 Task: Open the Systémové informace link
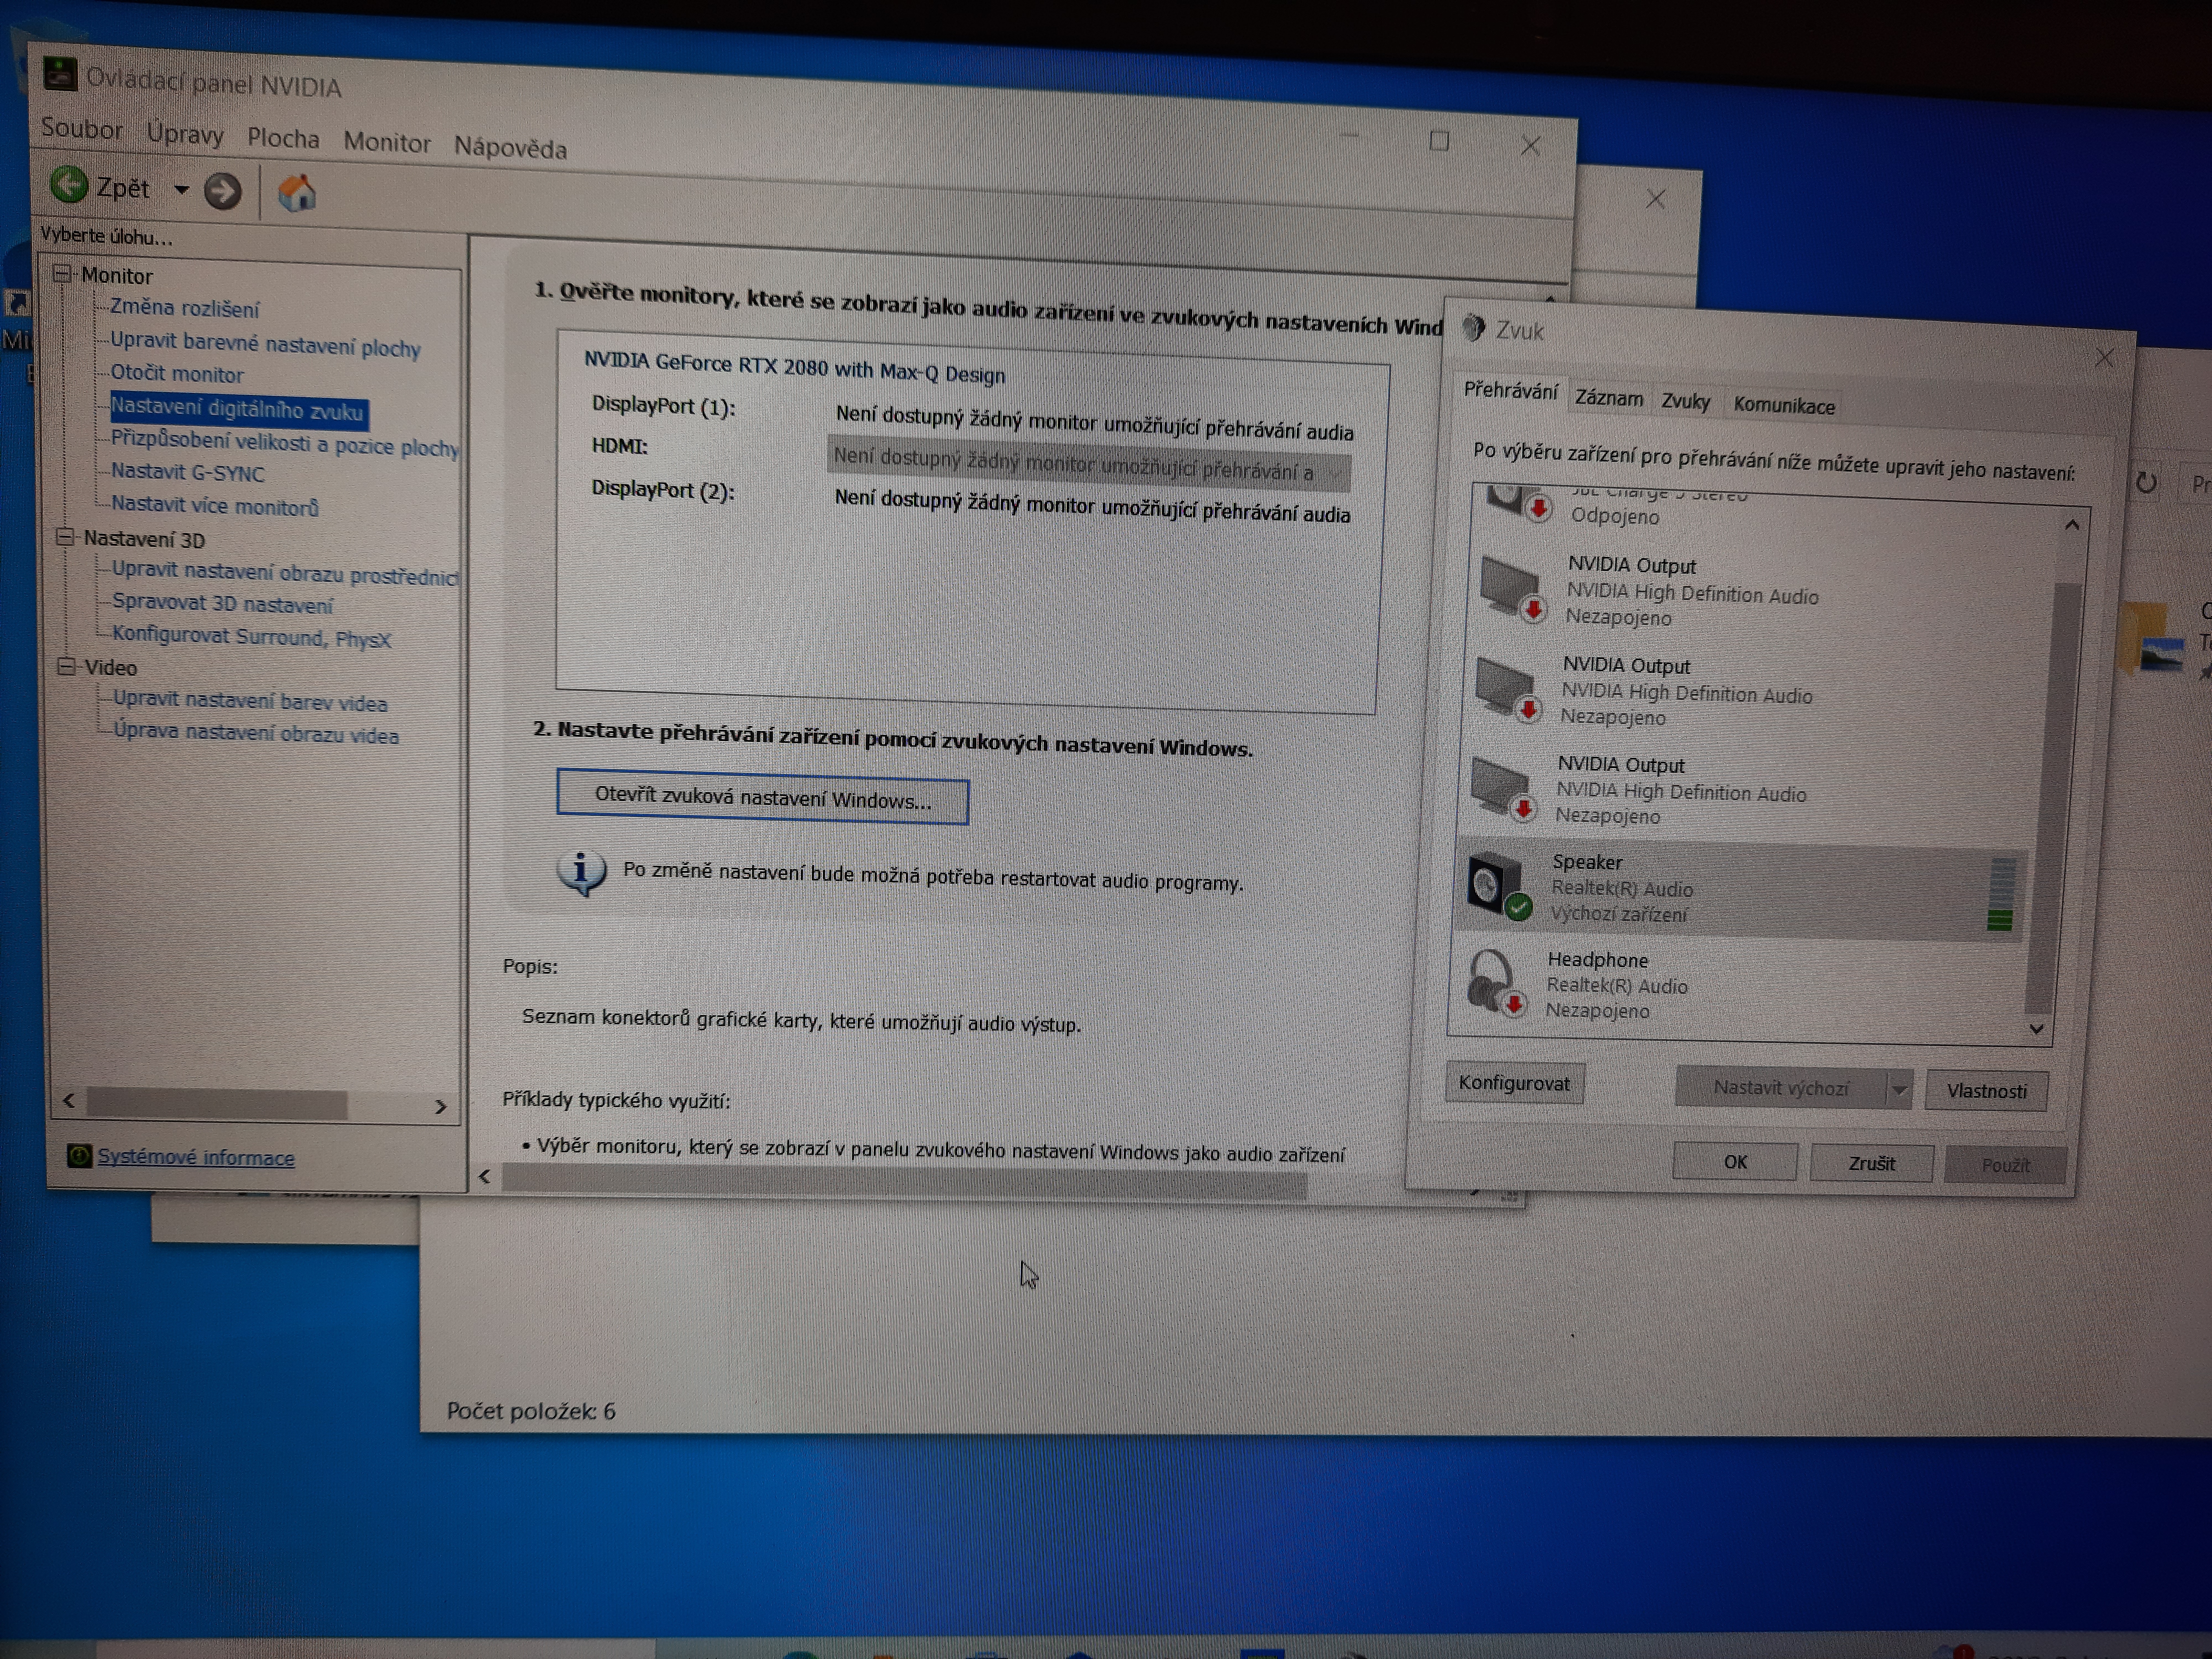pos(196,1157)
